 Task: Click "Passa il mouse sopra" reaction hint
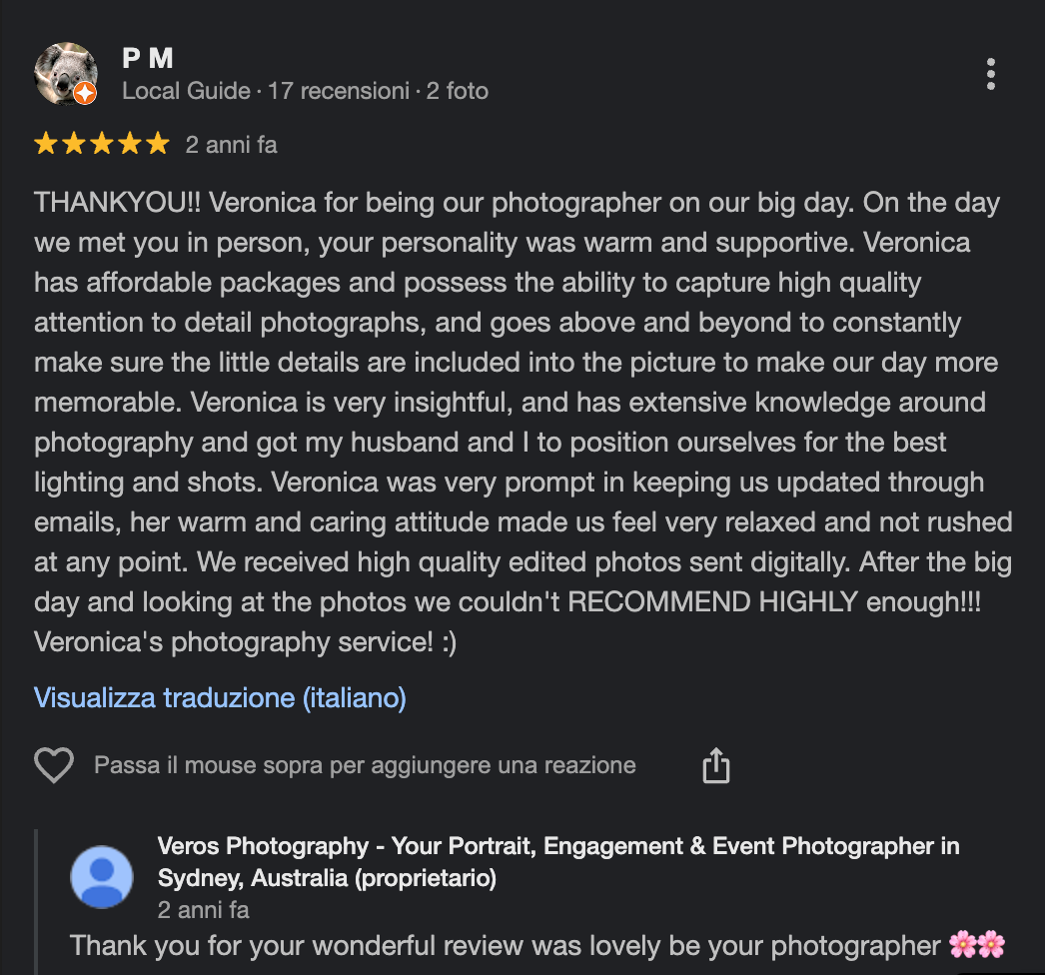[365, 766]
